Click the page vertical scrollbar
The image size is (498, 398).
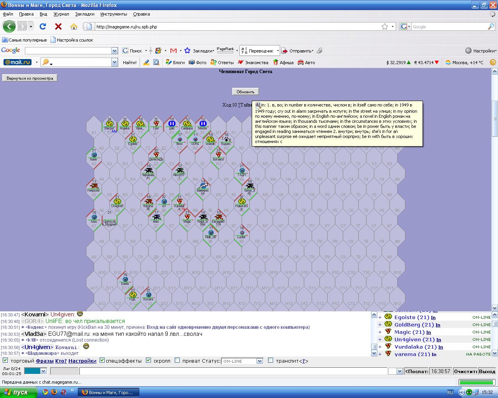click(495, 189)
